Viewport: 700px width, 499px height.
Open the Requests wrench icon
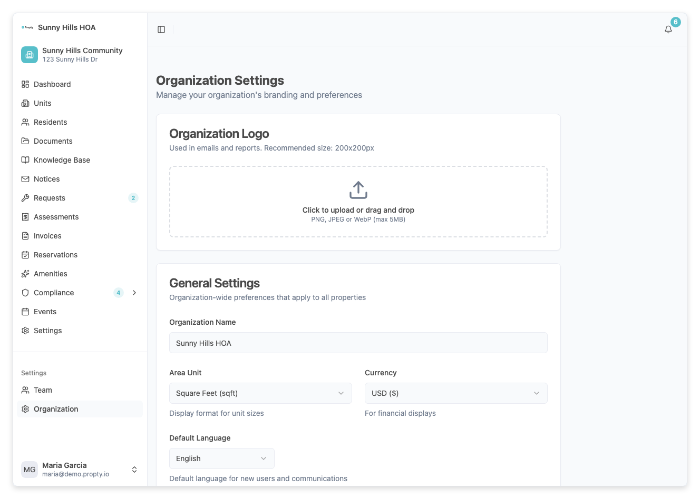(x=25, y=198)
